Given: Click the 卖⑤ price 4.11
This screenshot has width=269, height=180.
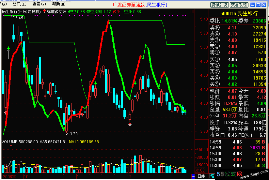Looking at the screenshot, I should (x=232, y=28).
